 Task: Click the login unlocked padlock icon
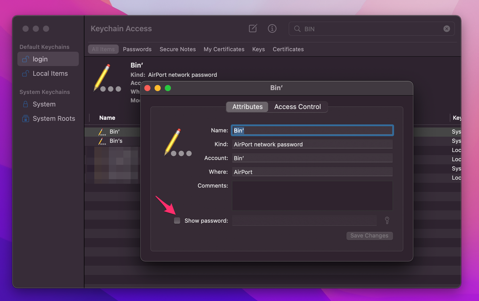coord(26,59)
